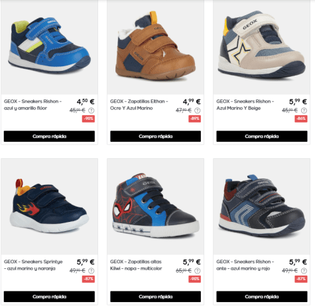The width and height of the screenshot is (315, 308).
Task: View Spider-Man Kilwi high-top photo
Action: pyautogui.click(x=155, y=207)
